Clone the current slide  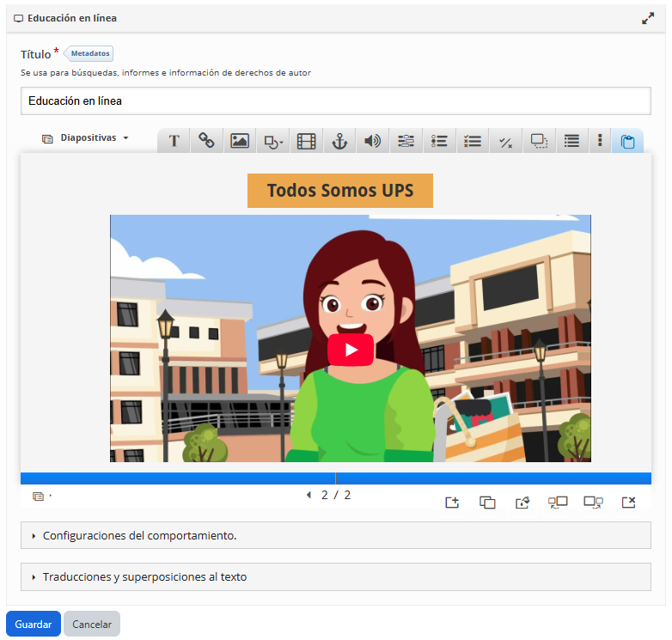[487, 503]
